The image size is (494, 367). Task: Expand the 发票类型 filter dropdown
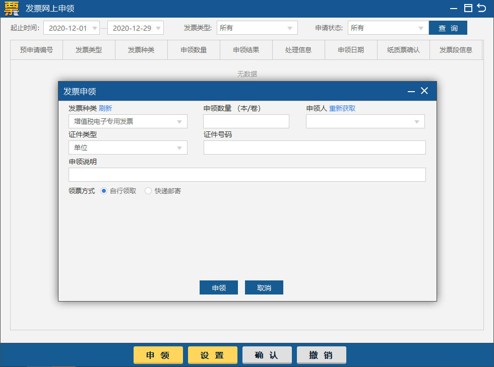point(257,28)
